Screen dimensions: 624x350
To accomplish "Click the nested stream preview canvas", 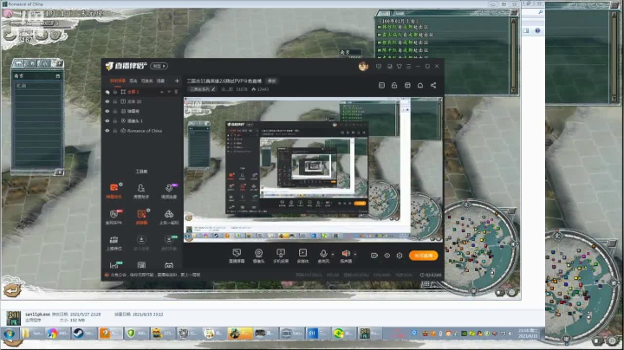I will pyautogui.click(x=312, y=169).
